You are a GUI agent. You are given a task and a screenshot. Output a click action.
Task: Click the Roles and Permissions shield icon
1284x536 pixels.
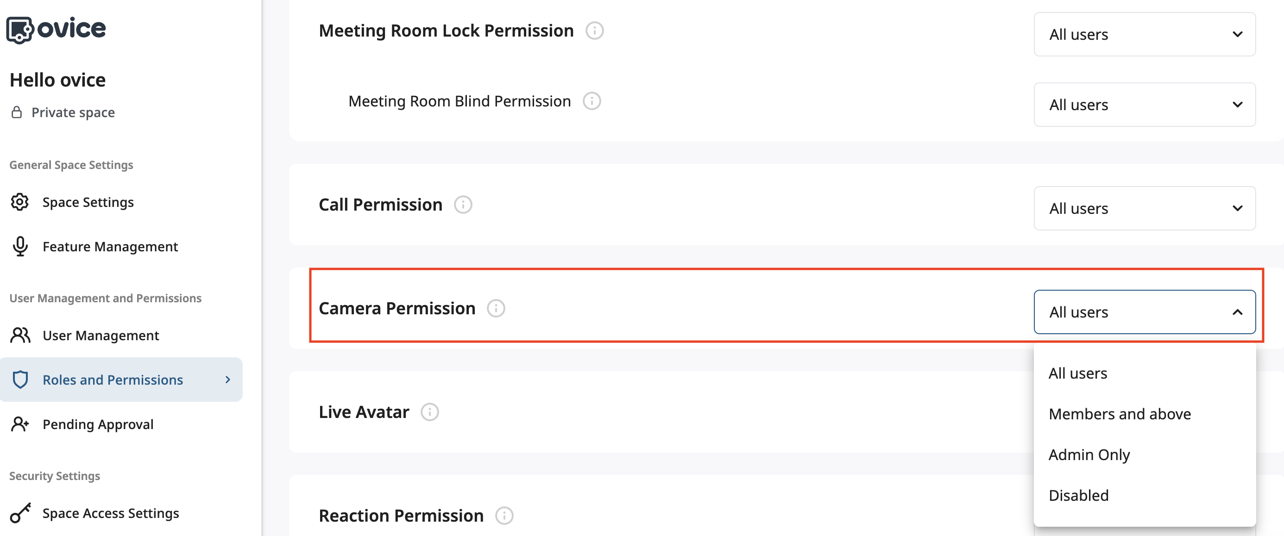[x=20, y=380]
